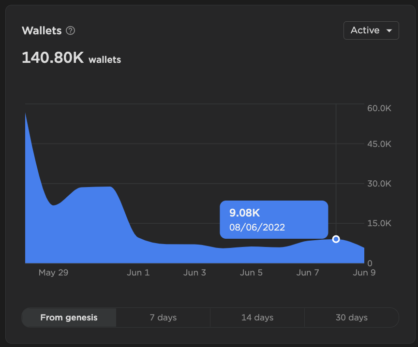The width and height of the screenshot is (418, 347).
Task: Click the 30.0K y-axis label
Action: (379, 184)
